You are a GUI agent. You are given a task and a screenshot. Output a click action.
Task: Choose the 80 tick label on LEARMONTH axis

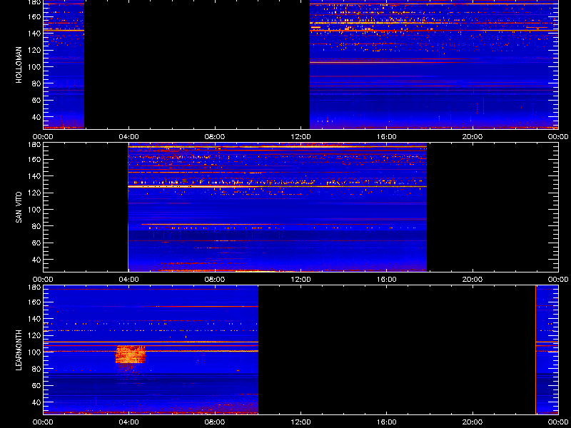pyautogui.click(x=37, y=369)
